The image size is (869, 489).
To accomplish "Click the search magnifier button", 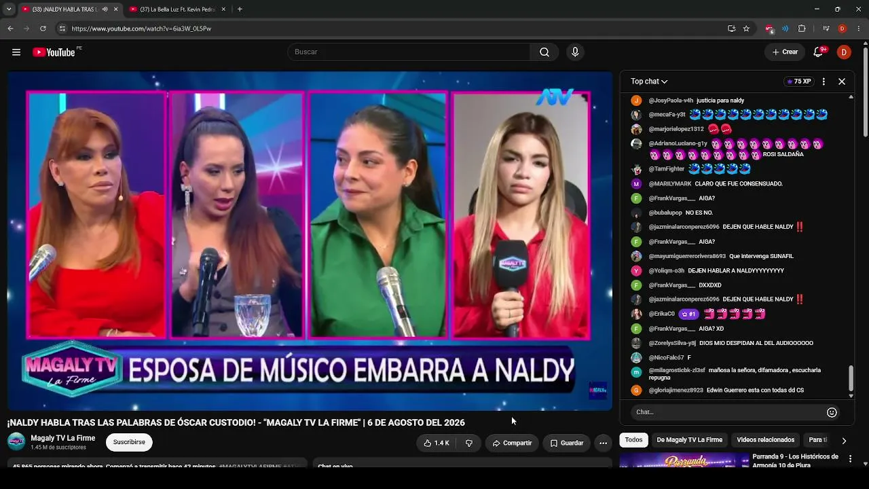I will (544, 52).
